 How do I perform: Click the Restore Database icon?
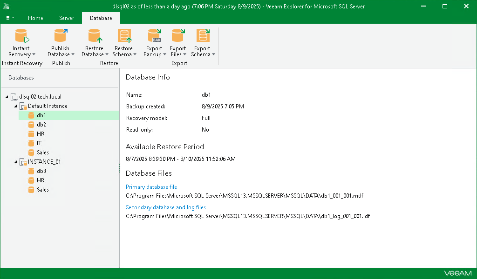95,35
